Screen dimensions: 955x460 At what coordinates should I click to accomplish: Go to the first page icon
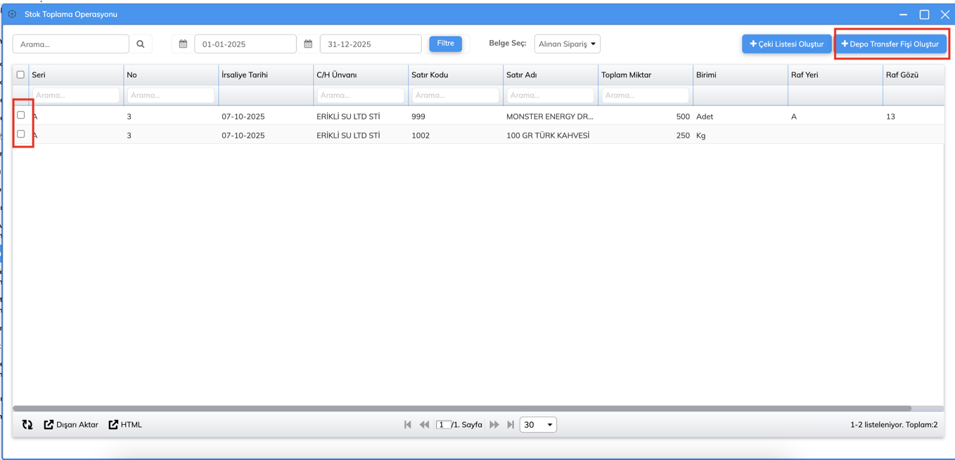(x=408, y=425)
